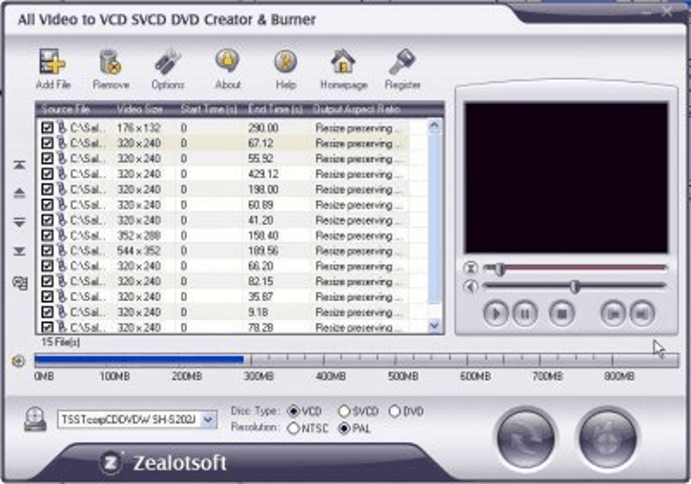
Task: Click the Register key icon
Action: (x=402, y=62)
